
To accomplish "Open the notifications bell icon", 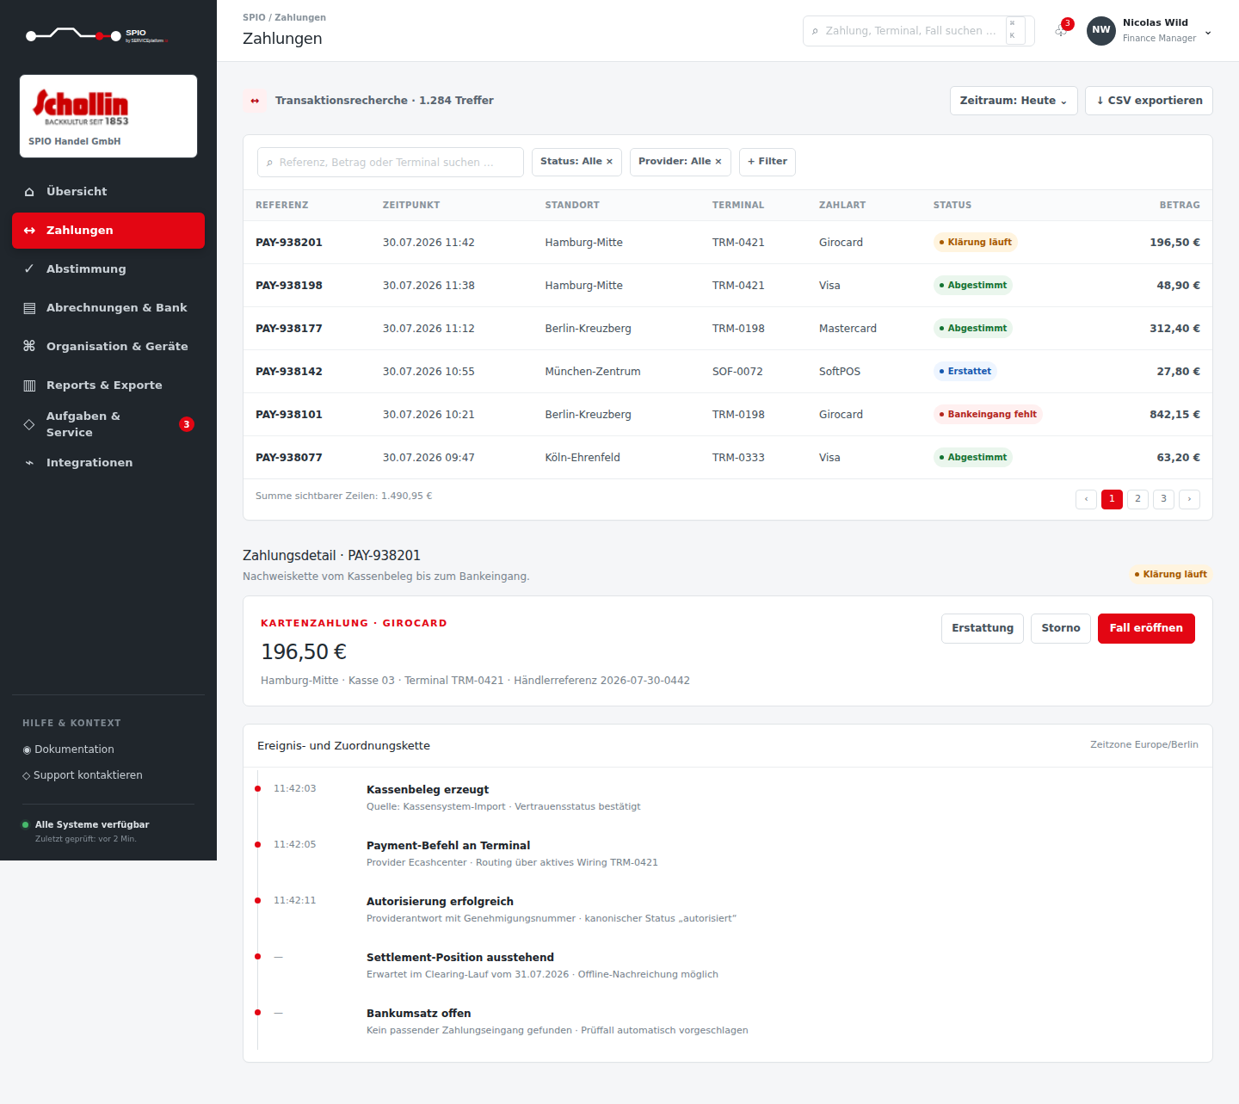I will 1062,30.
